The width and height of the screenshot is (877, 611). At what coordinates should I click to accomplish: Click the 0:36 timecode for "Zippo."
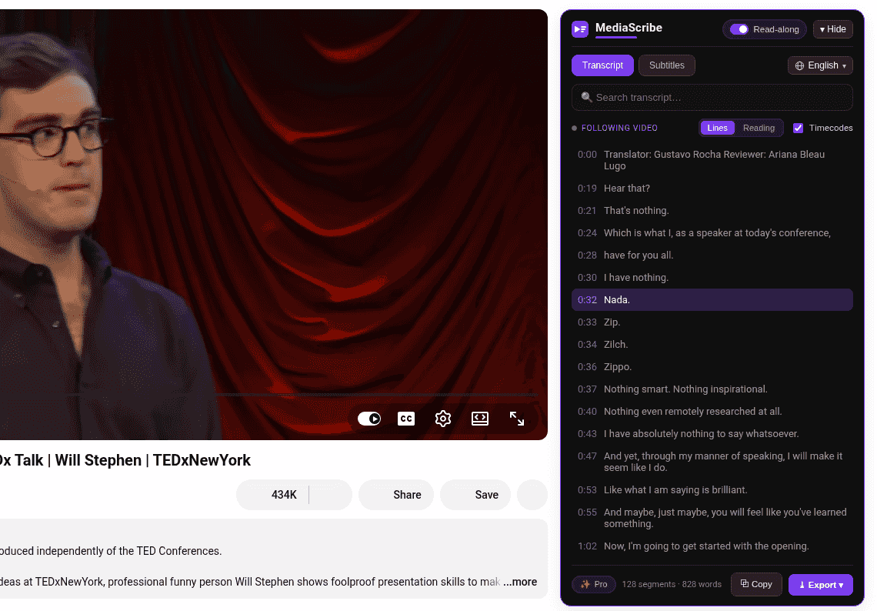coord(587,367)
